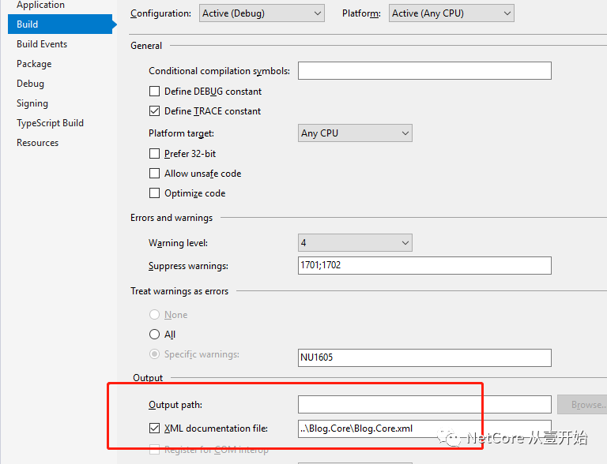
Task: Click the NU1605 specific warnings field
Action: coord(424,357)
